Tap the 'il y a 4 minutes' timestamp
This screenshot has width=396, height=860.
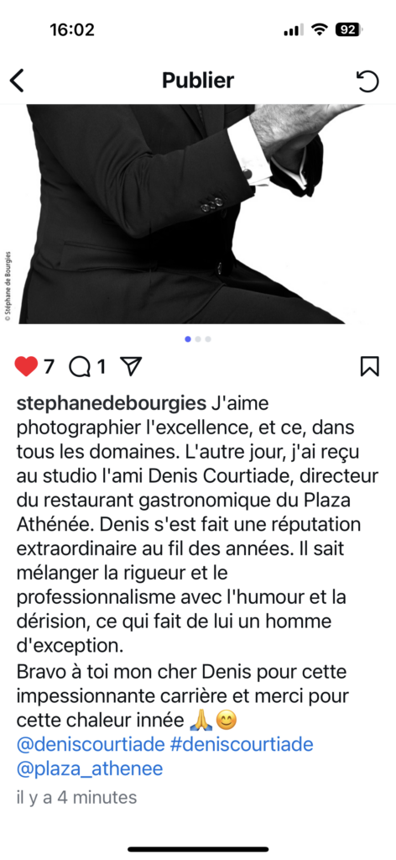[x=76, y=797]
